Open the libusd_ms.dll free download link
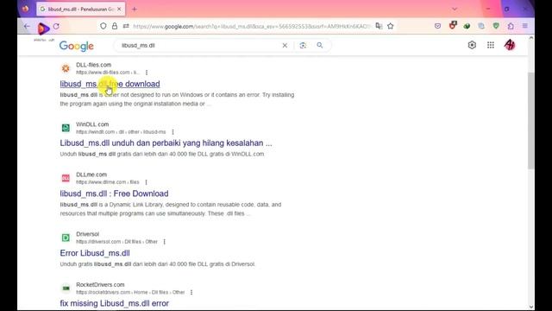552x311 pixels. (x=110, y=84)
